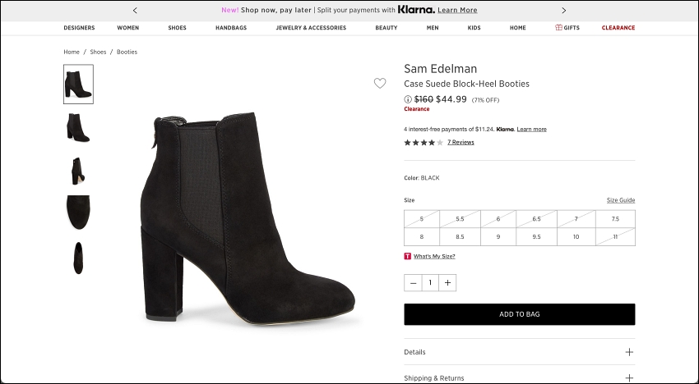Open the Shoes navigation menu

[x=177, y=28]
